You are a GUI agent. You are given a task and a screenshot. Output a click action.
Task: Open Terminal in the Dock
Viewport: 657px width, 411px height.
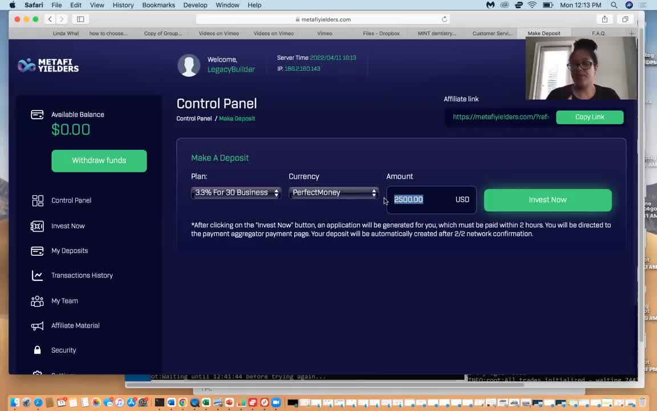pyautogui.click(x=159, y=402)
